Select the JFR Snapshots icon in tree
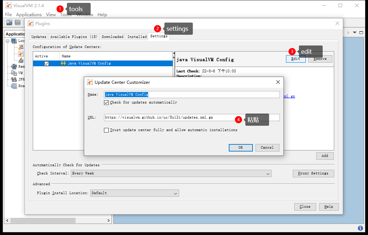Image resolution: width=368 pixels, height=235 pixels. coord(14,80)
